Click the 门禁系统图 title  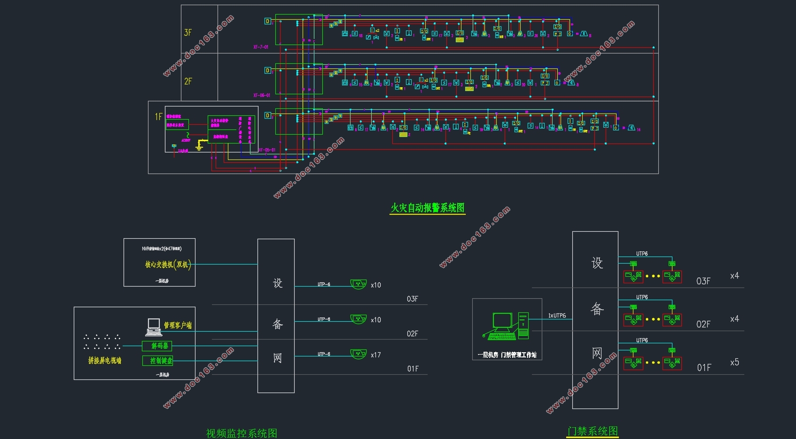(x=593, y=431)
